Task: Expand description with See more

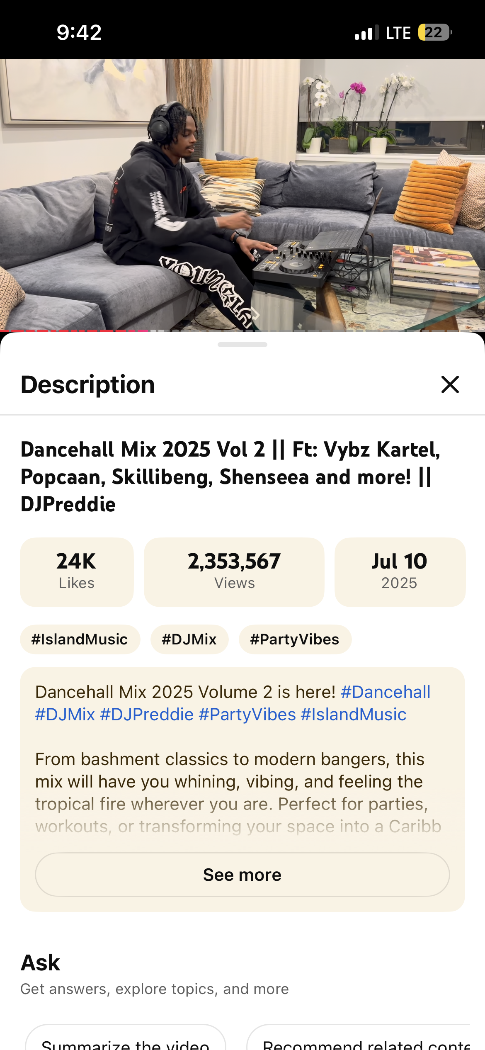Action: click(x=243, y=875)
